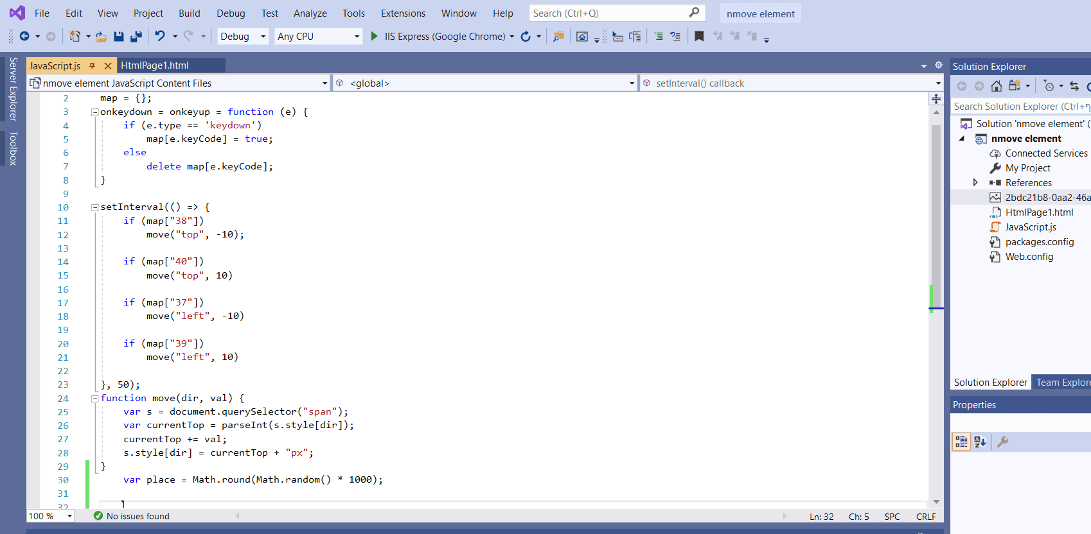Save the current file with the single floppy disk icon
Screen dimensions: 1091x534
click(119, 37)
